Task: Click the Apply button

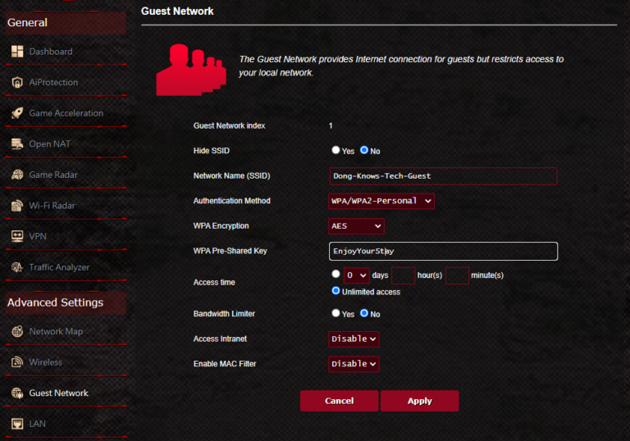Action: click(x=419, y=401)
